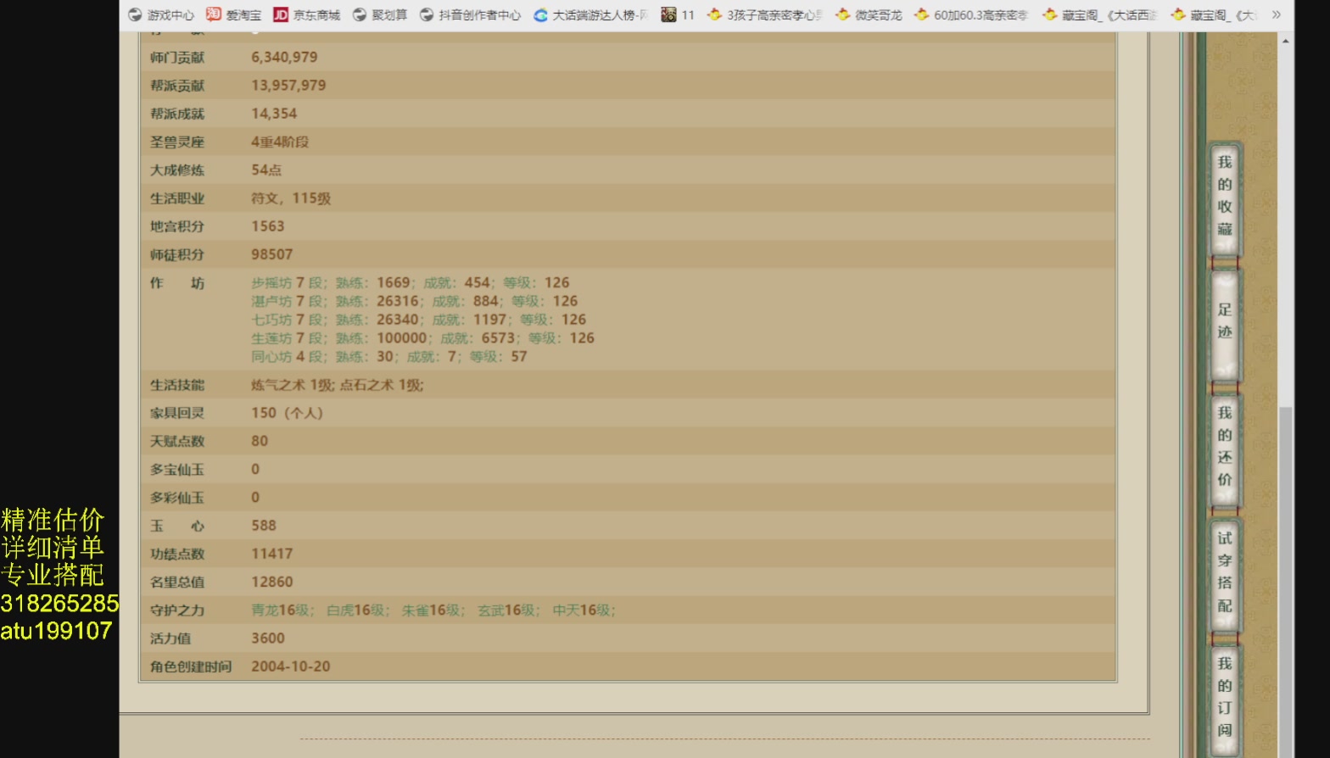Expand the hidden bookmarks overflow chevron
This screenshot has width=1330, height=758.
tap(1276, 14)
